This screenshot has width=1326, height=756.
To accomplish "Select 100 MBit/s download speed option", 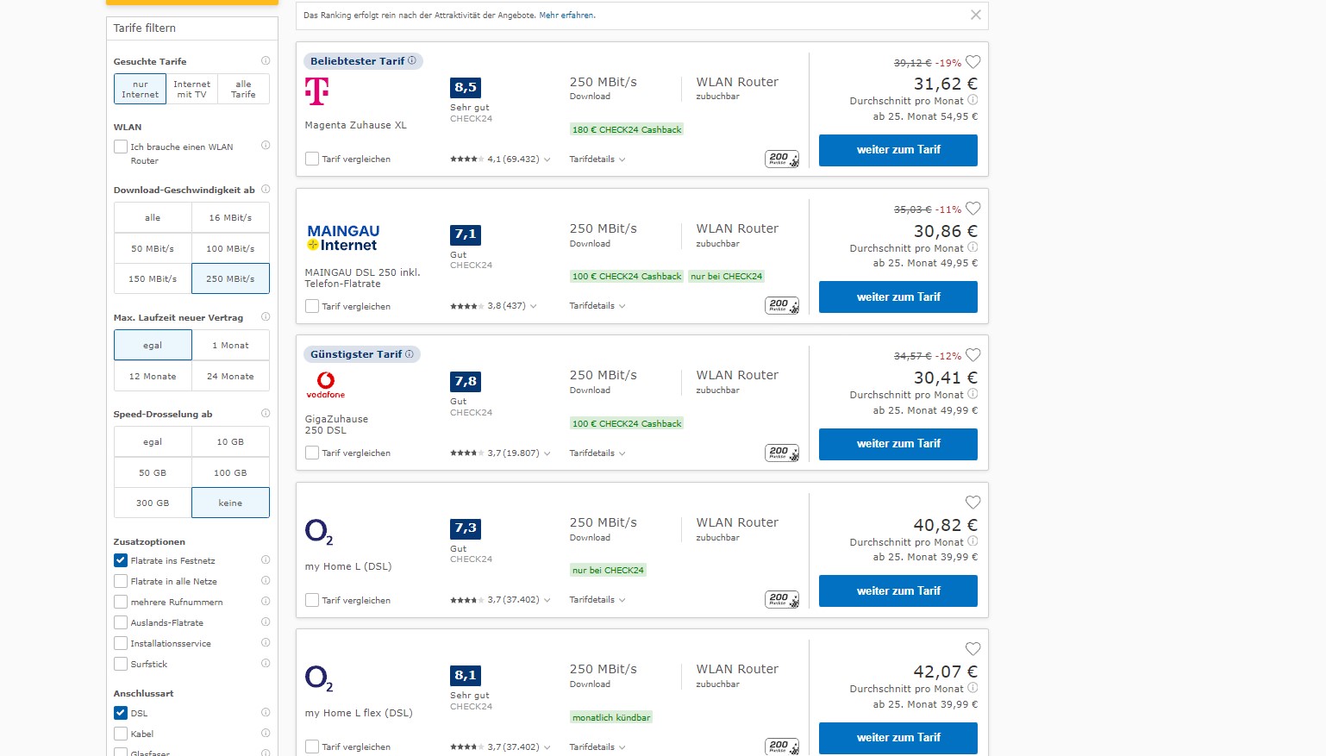I will pyautogui.click(x=230, y=248).
